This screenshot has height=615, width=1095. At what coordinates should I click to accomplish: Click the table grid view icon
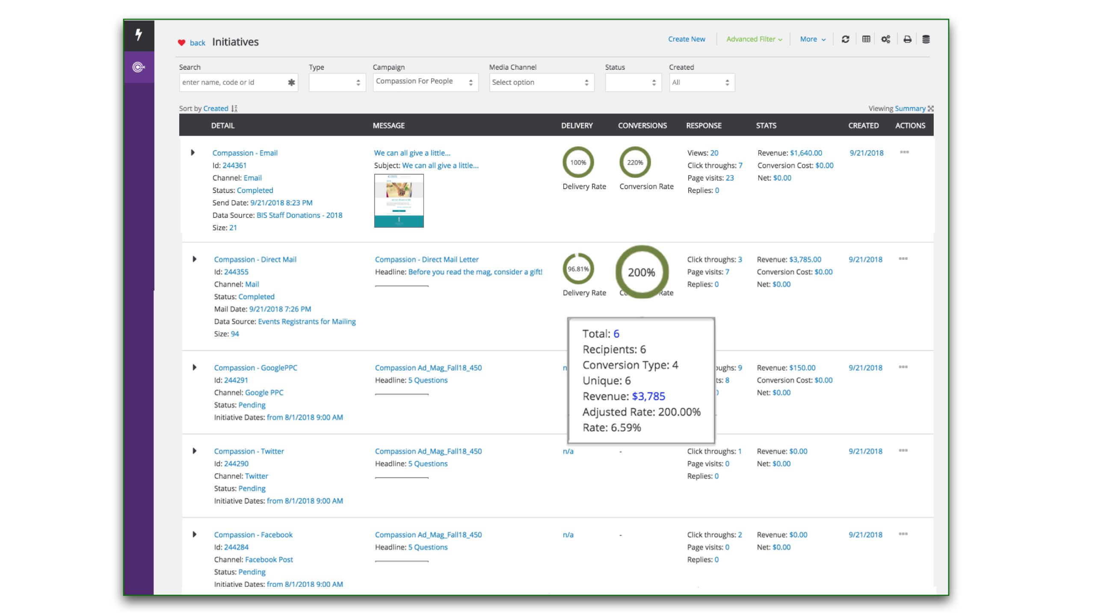click(866, 39)
